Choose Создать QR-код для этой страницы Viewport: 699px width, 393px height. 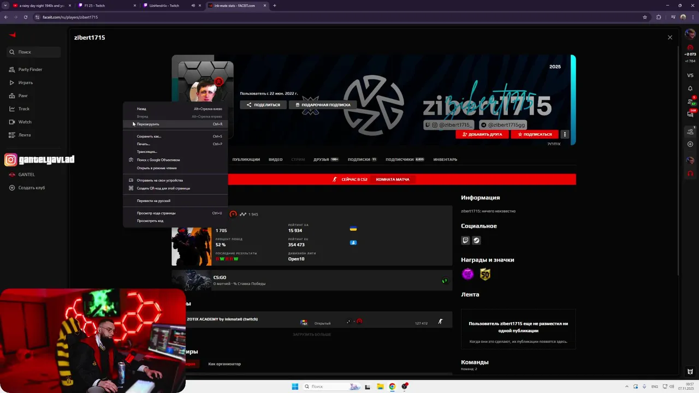point(175,188)
